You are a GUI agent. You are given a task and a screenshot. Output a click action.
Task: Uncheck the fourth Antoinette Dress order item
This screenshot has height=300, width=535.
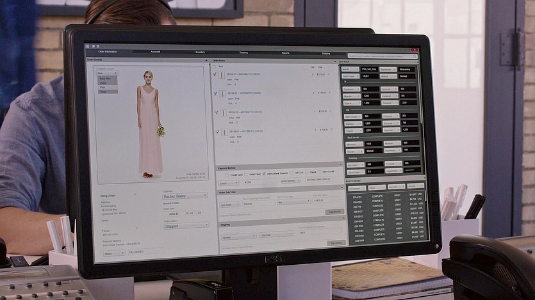(218, 131)
